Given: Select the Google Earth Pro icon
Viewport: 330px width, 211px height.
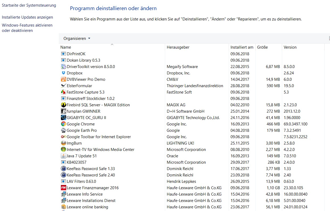Looking at the screenshot, I should [x=63, y=130].
